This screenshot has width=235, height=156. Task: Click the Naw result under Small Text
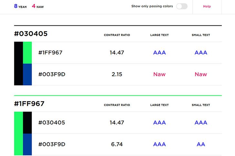(201, 74)
